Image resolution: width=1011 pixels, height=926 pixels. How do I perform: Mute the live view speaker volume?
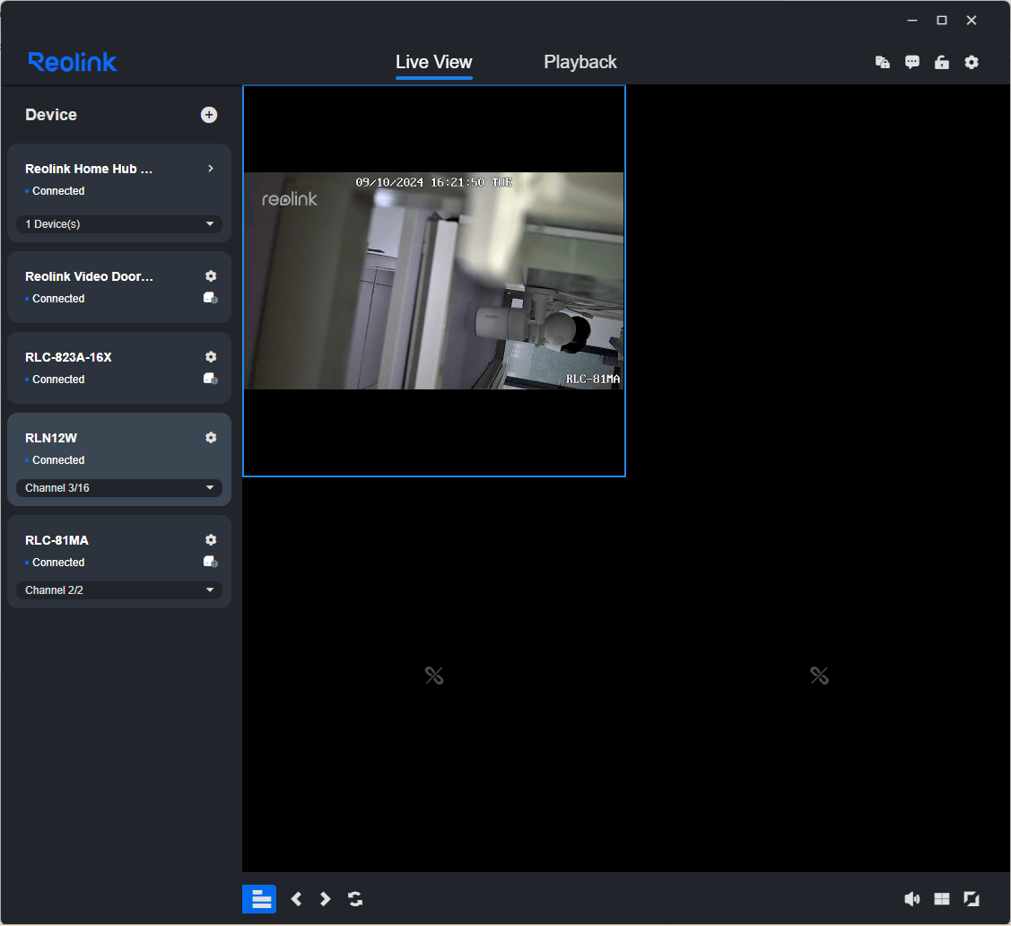tap(912, 899)
